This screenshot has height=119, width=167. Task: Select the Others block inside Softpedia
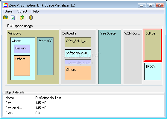tap(78, 73)
